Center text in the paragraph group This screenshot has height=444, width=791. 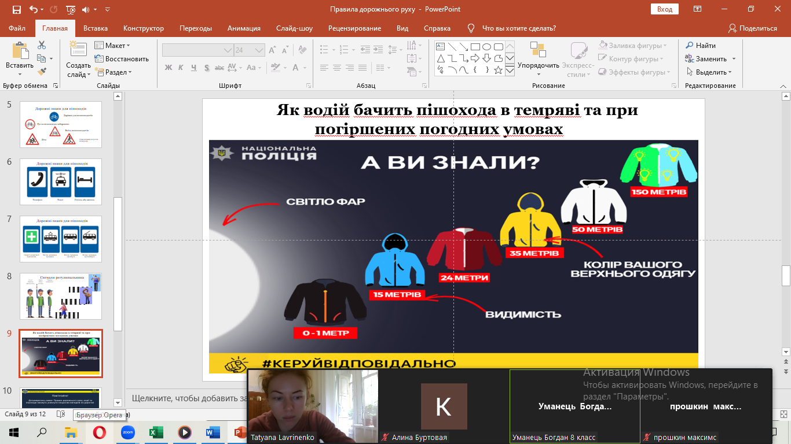336,67
